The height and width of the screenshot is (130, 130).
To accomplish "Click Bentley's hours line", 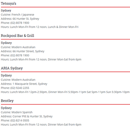I will [x=41, y=125].
